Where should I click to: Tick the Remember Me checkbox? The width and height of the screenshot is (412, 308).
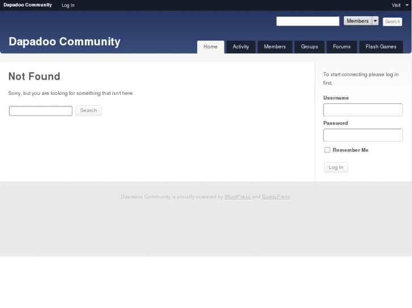327,150
